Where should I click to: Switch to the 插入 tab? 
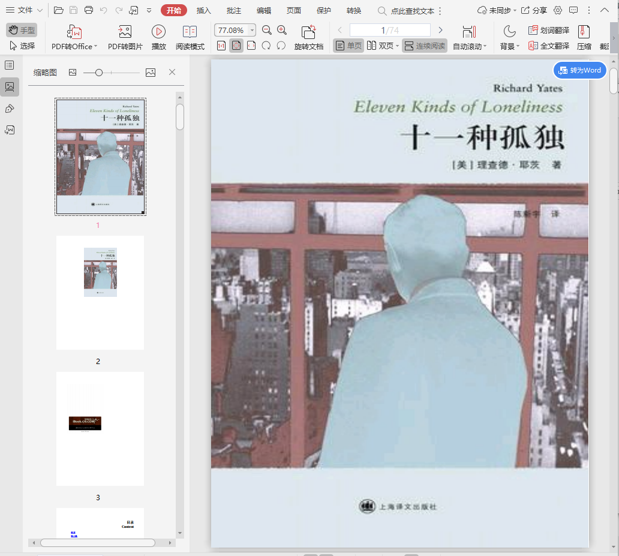[204, 11]
